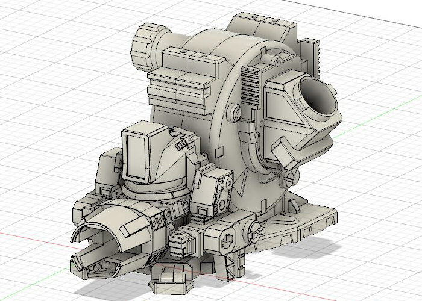This screenshot has width=422, height=301.
Task: Select the slotted screw head below the barrel housing
Action: (x=289, y=179)
